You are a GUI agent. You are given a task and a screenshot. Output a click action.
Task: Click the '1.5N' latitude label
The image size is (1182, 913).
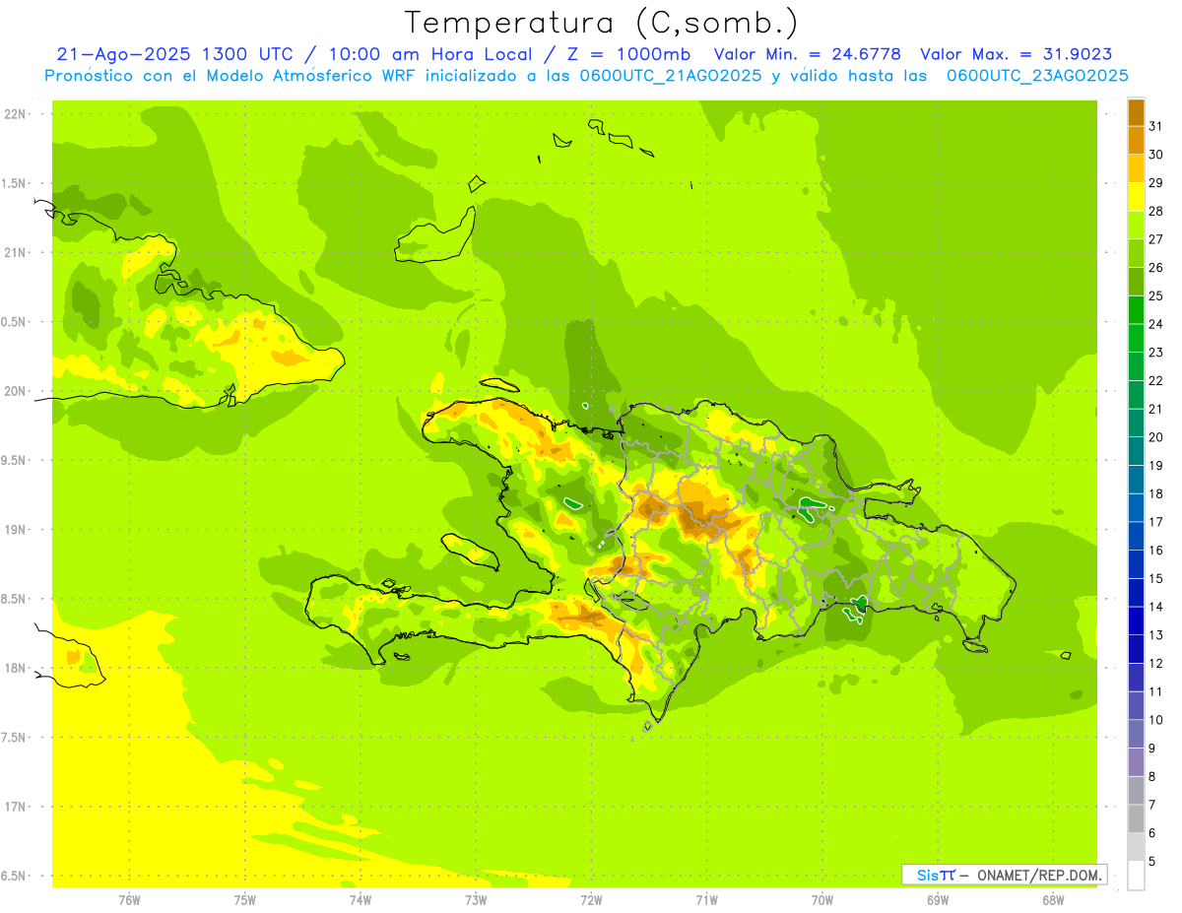(x=16, y=183)
